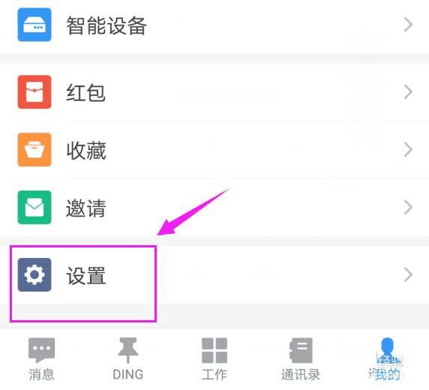
Task: Open the 收藏 text label
Action: pyautogui.click(x=86, y=150)
